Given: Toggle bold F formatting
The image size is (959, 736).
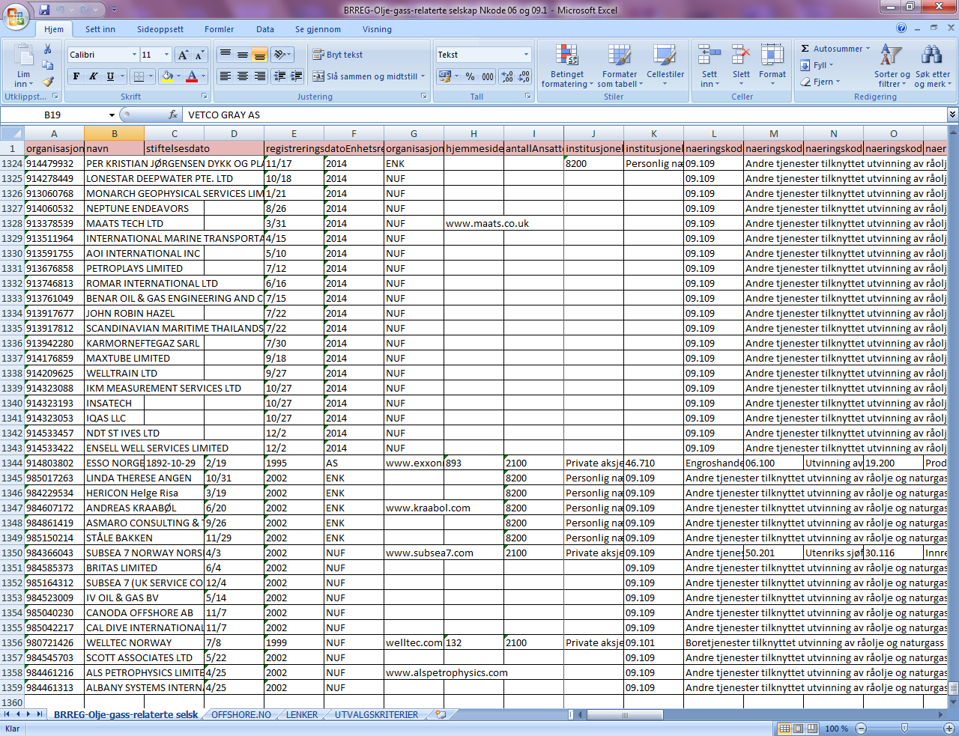Looking at the screenshot, I should (76, 76).
